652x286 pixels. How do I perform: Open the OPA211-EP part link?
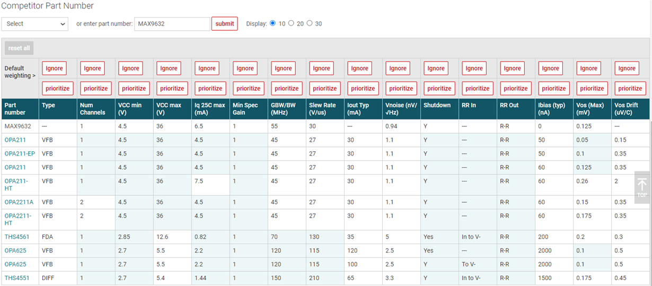point(20,154)
